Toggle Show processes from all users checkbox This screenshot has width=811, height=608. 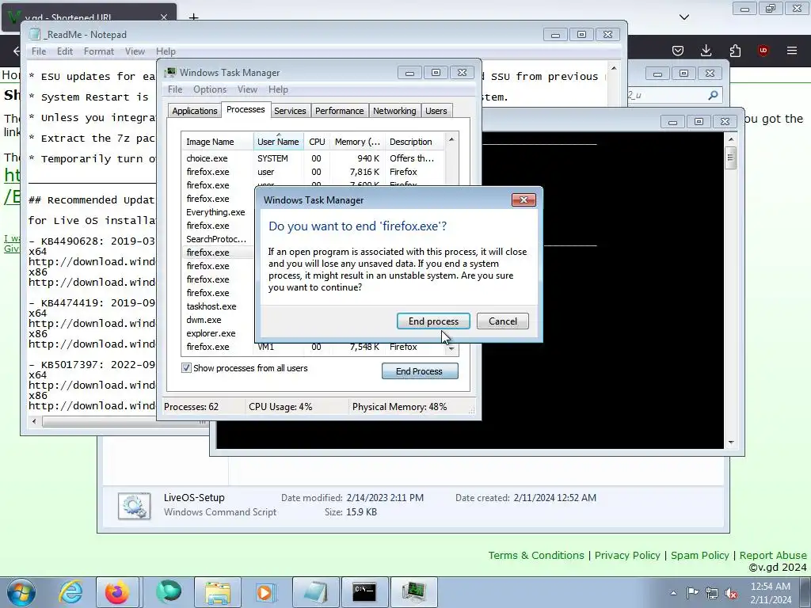(x=186, y=368)
